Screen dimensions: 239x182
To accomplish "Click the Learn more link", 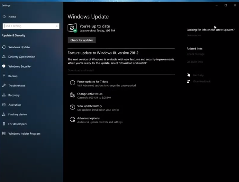I will (x=194, y=35).
